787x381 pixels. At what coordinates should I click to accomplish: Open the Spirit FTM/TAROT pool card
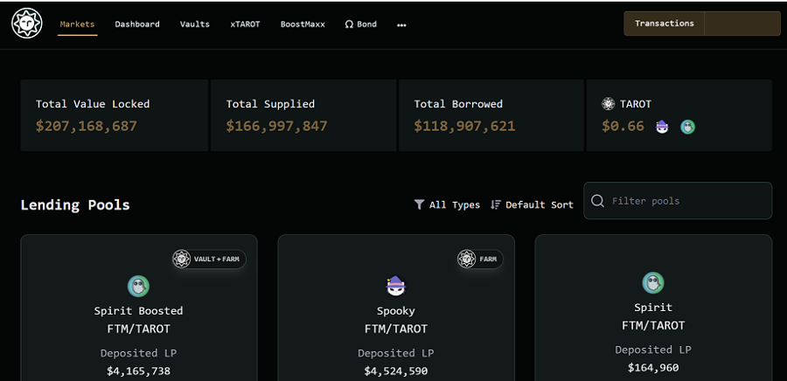(x=653, y=308)
